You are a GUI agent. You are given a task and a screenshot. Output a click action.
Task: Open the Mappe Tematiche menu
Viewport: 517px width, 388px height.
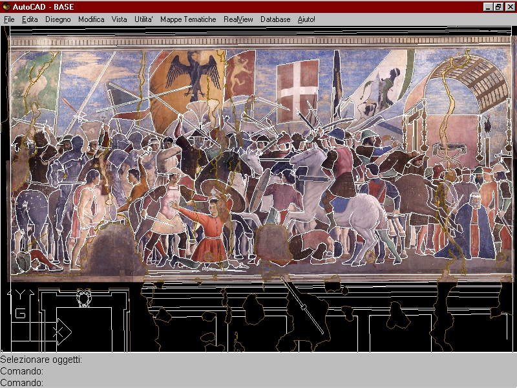(188, 19)
